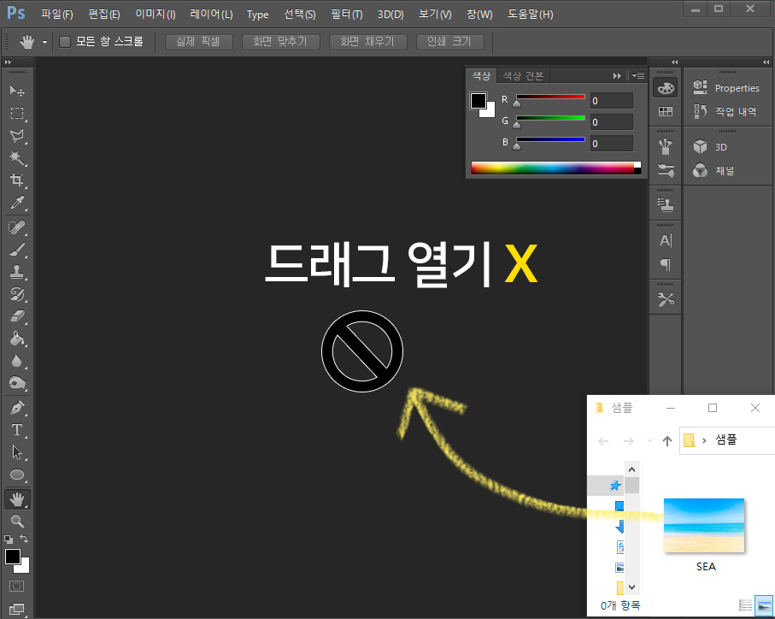The width and height of the screenshot is (775, 619).
Task: Open the Properties panel
Action: 726,88
